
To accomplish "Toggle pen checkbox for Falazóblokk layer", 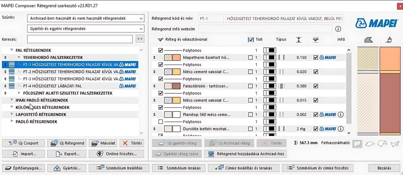I will pos(251,86).
